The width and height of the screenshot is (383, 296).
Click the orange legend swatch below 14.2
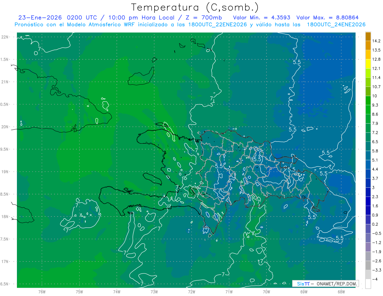pos(368,45)
